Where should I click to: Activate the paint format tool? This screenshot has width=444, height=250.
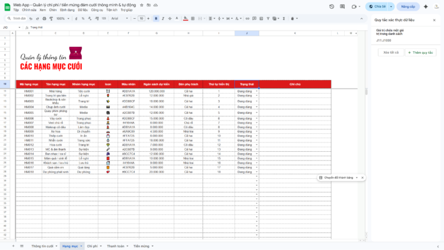point(51,18)
